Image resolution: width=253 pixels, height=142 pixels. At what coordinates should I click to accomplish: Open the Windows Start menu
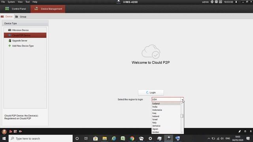(4, 138)
